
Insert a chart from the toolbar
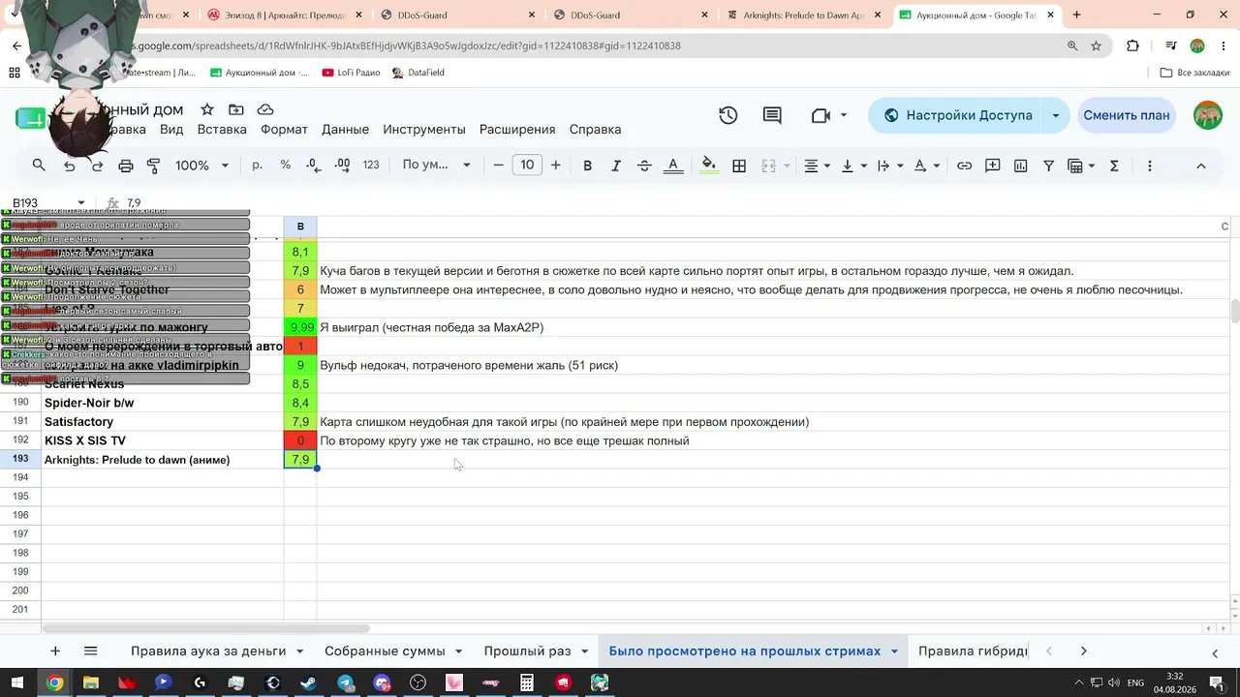tap(1020, 166)
